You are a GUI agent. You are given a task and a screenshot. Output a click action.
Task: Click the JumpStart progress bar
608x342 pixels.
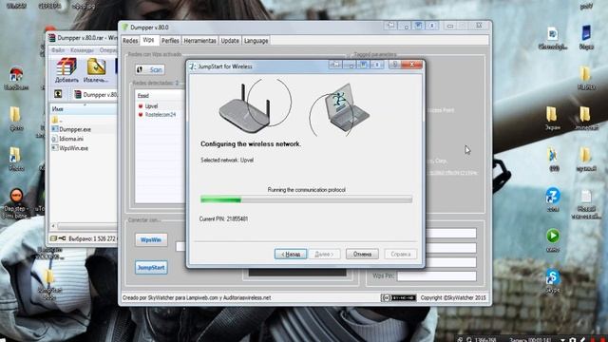306,199
